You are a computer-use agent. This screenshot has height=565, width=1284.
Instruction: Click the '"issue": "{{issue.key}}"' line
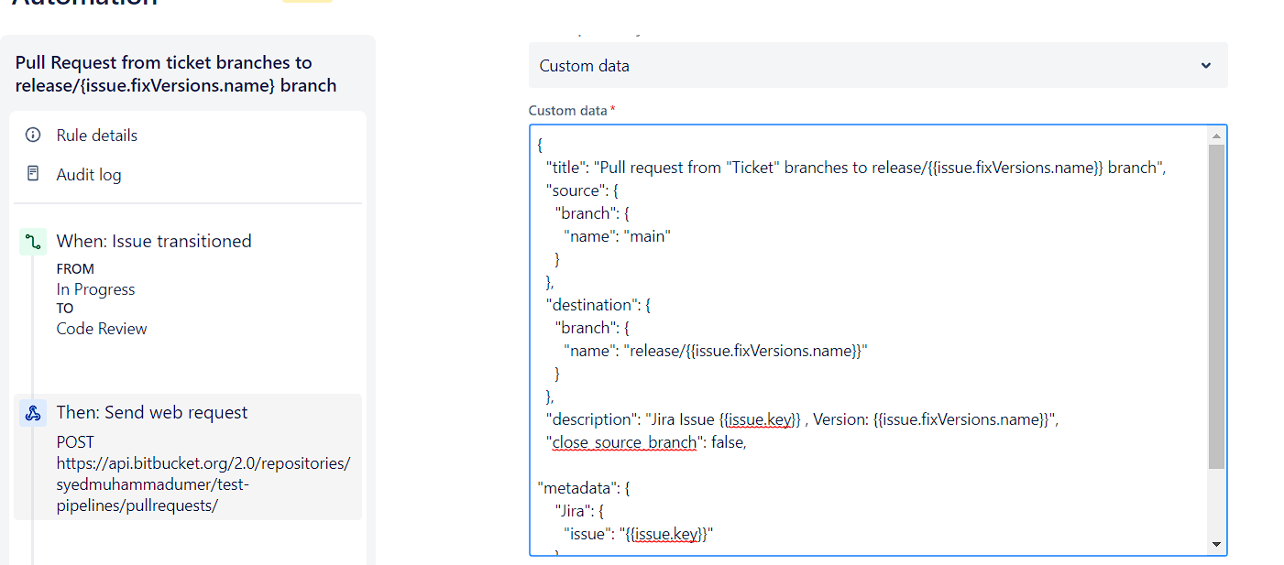click(x=639, y=534)
